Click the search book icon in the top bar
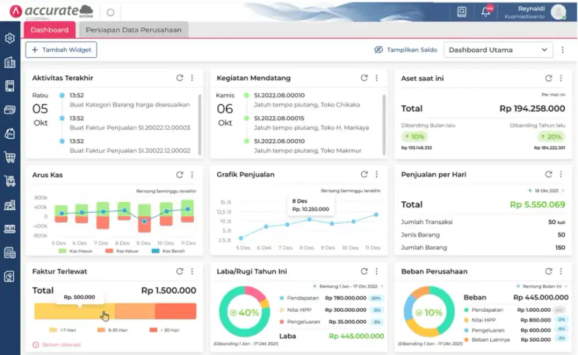The width and height of the screenshot is (578, 355). pos(461,11)
